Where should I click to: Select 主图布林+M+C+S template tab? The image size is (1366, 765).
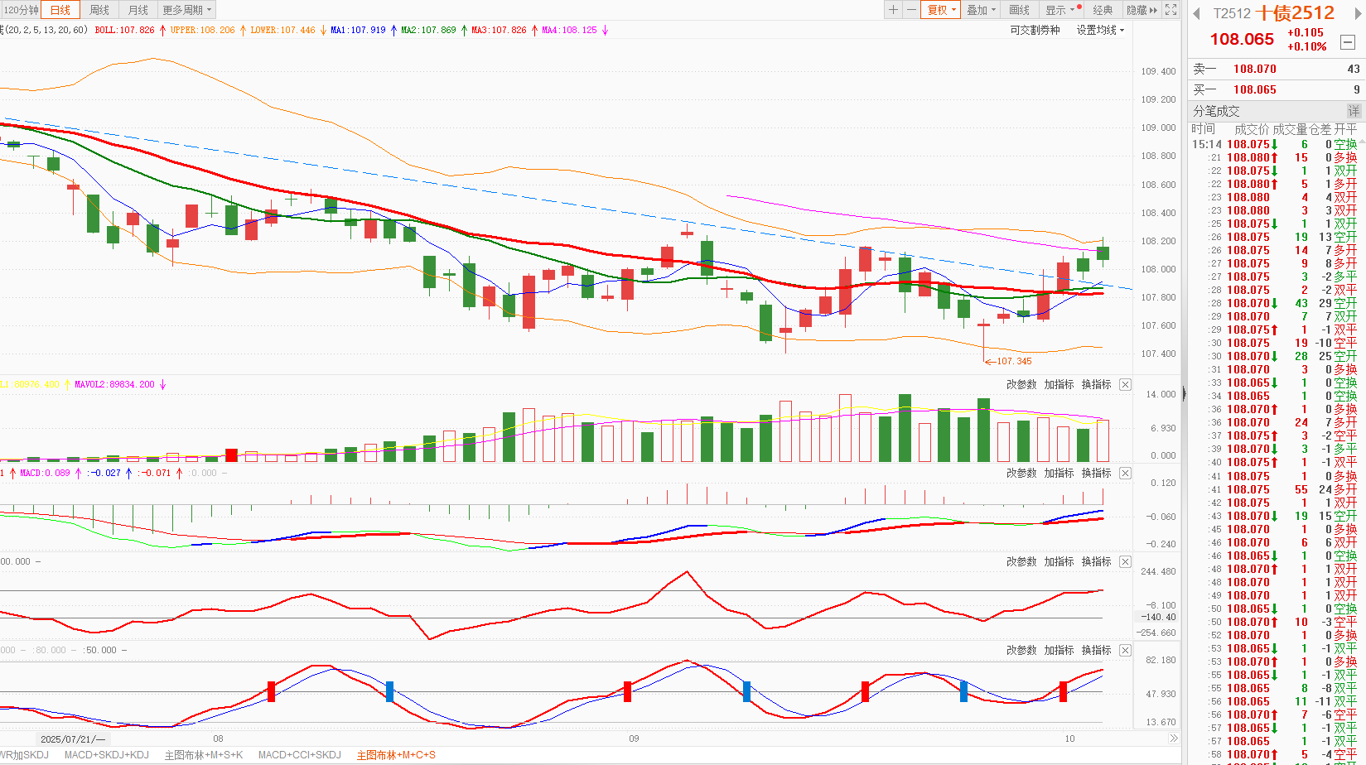click(396, 755)
